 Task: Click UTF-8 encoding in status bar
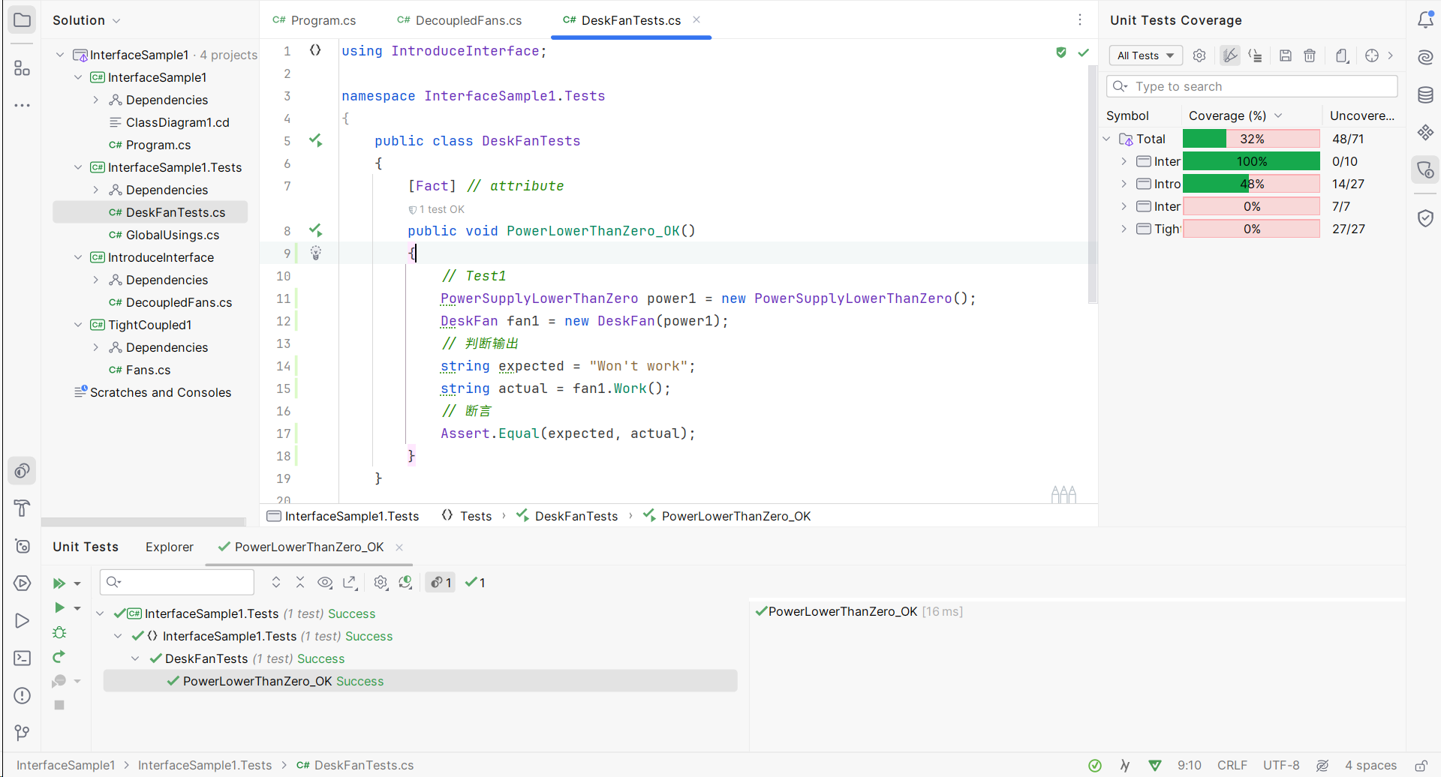click(1281, 765)
